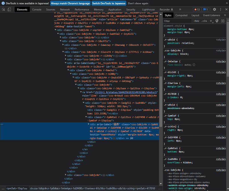Open the Performance tab
229x191 pixels.
click(x=82, y=9)
